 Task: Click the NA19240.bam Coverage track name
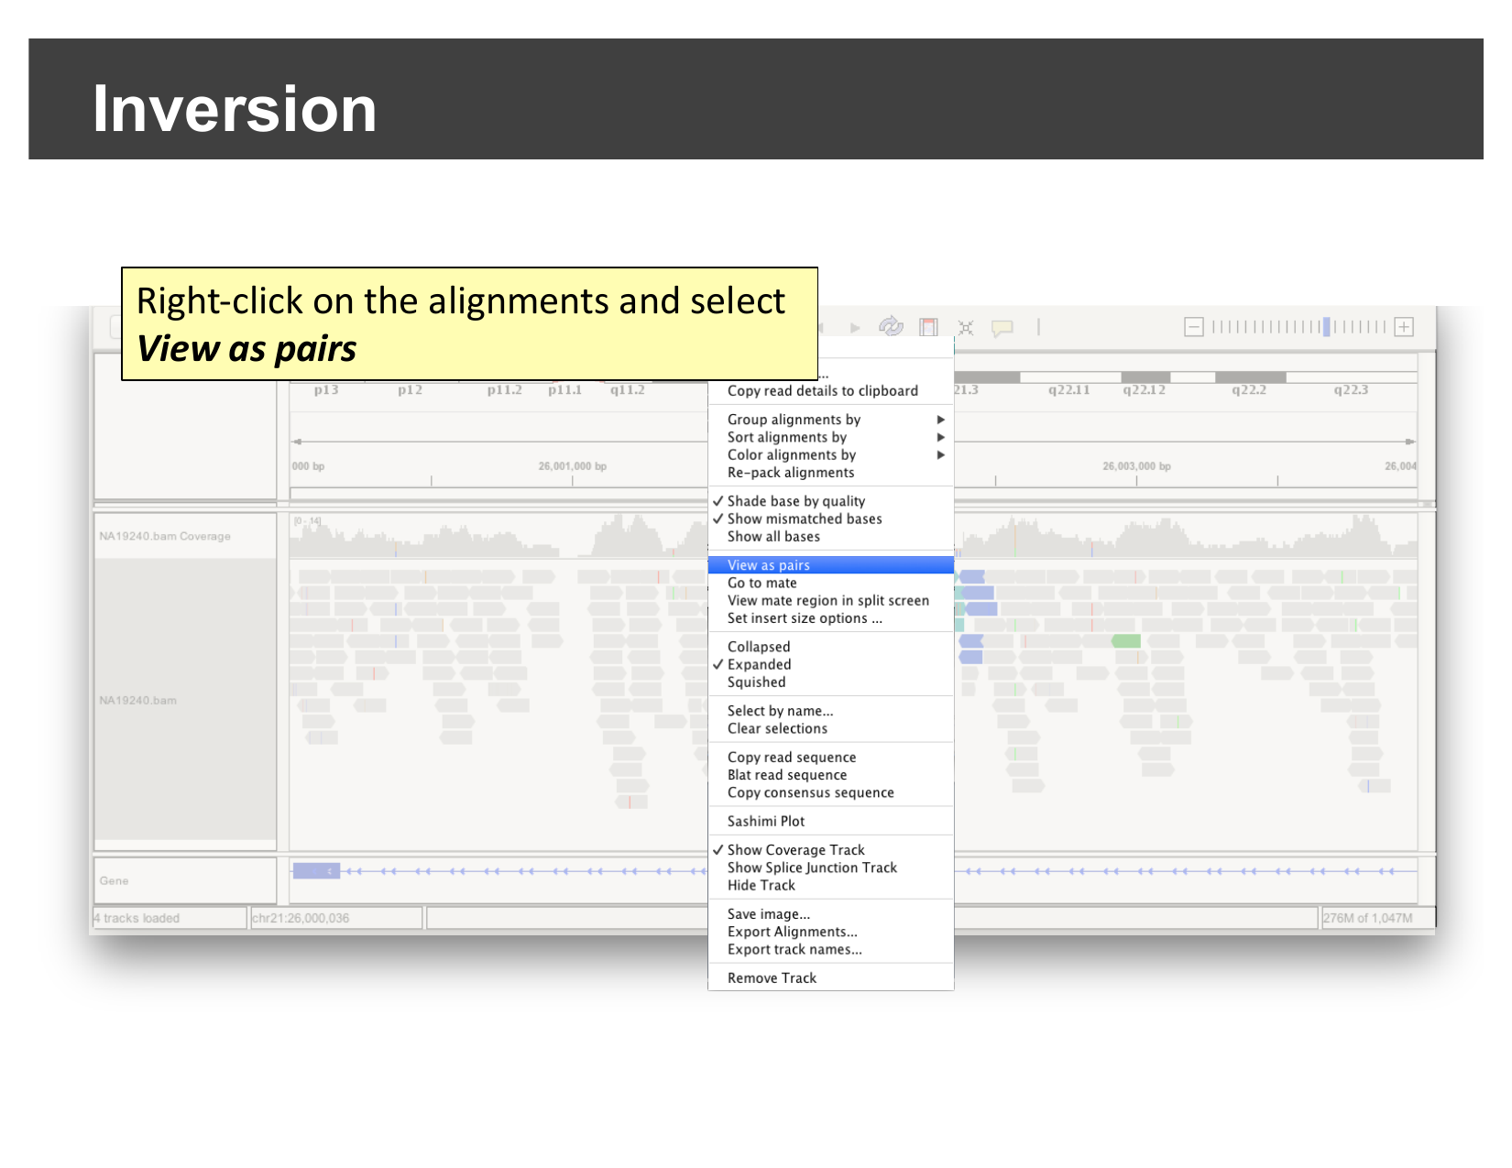[165, 536]
